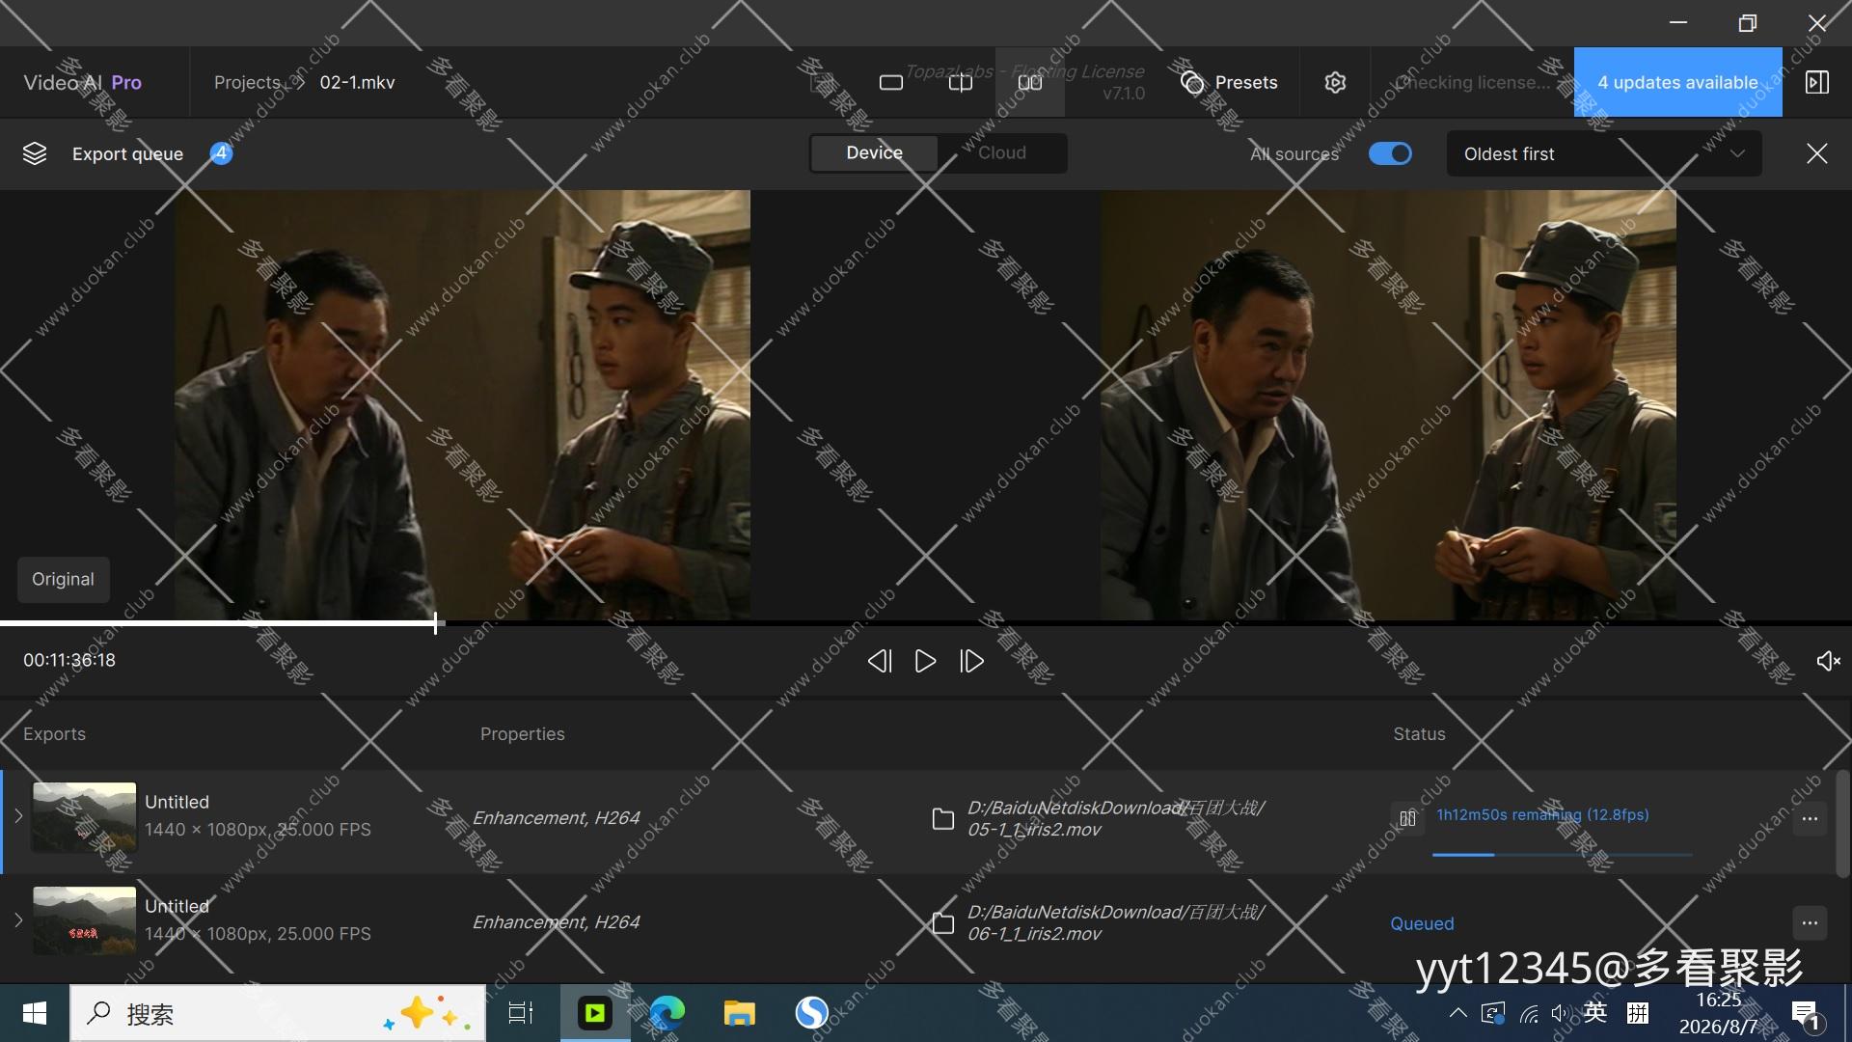Click the Topaz Video AI taskbar icon
This screenshot has height=1042, width=1852.
click(595, 1013)
